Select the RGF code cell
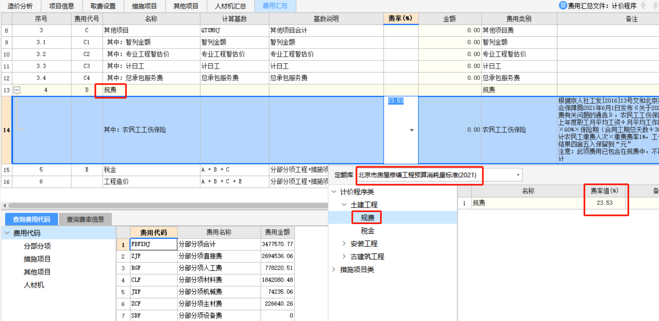 154,268
